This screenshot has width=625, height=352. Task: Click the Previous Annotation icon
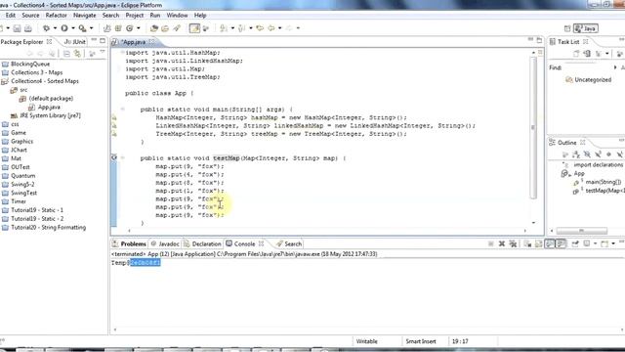point(241,28)
